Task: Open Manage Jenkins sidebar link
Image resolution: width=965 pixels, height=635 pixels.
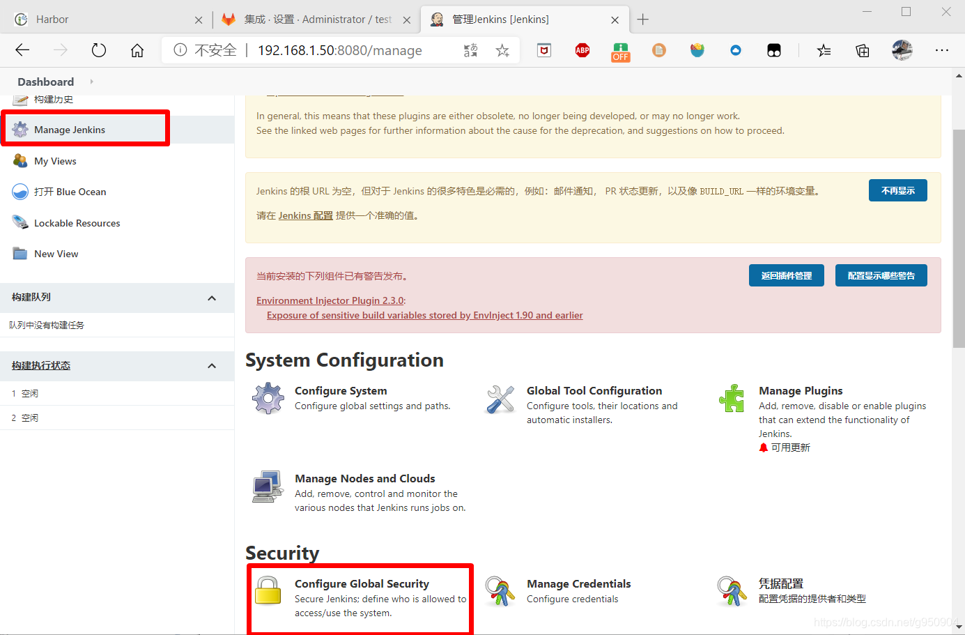Action: pyautogui.click(x=70, y=130)
